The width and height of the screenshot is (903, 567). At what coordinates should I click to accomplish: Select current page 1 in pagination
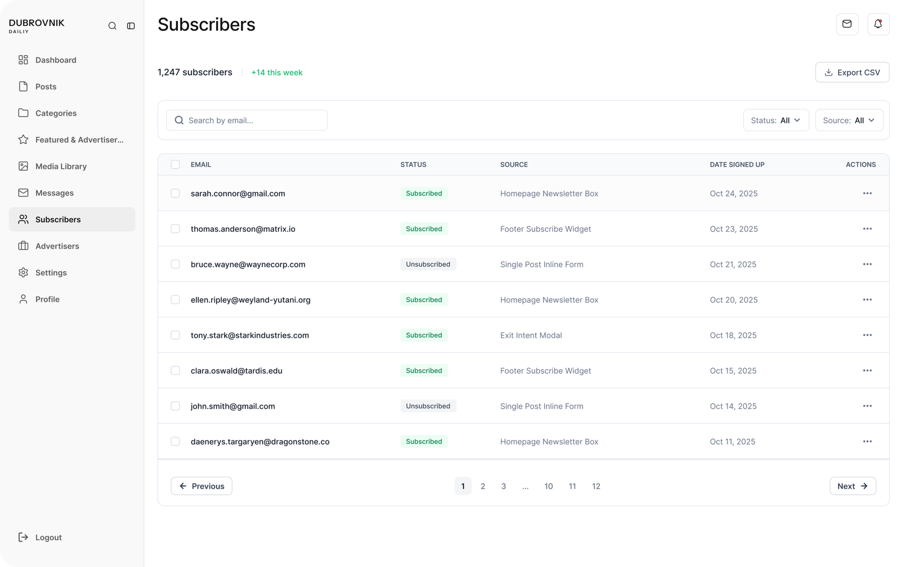click(x=463, y=486)
